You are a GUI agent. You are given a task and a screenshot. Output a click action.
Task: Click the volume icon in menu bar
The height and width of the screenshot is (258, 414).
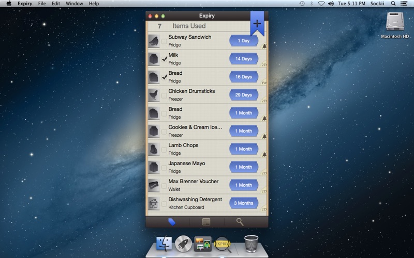(x=331, y=4)
